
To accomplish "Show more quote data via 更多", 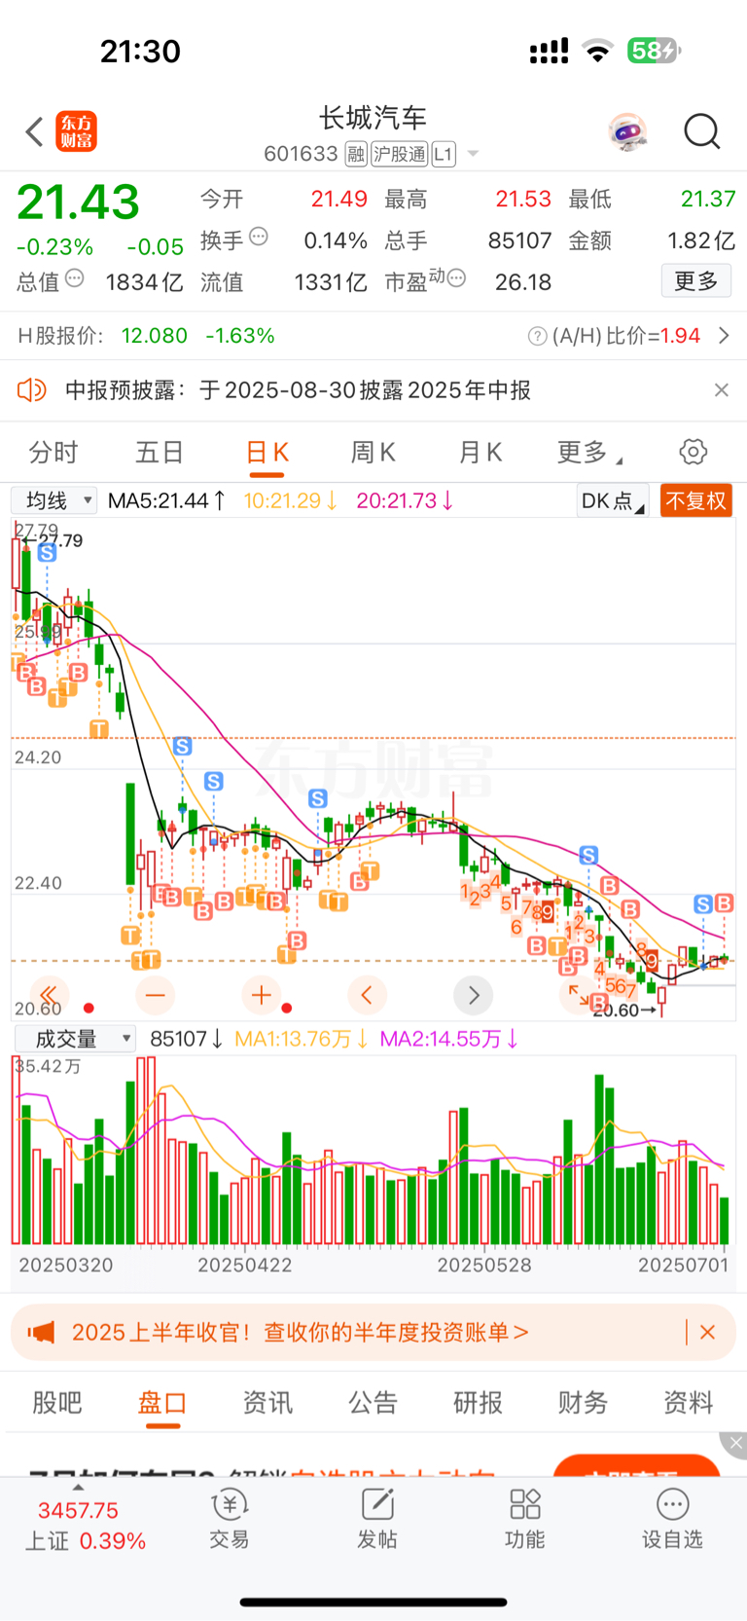I will (x=696, y=281).
